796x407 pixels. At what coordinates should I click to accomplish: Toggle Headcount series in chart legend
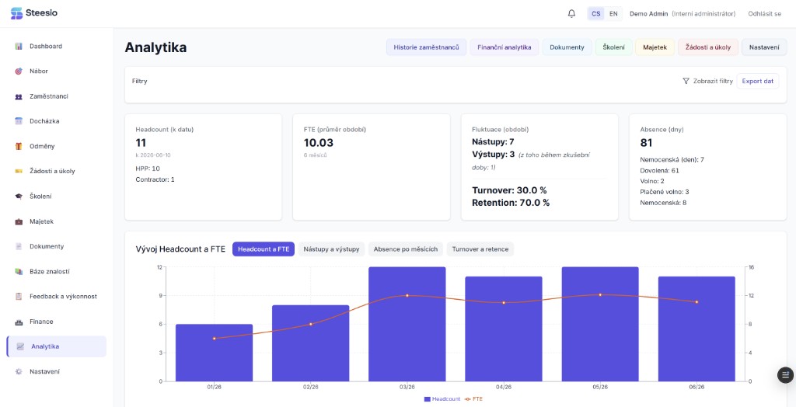(442, 399)
